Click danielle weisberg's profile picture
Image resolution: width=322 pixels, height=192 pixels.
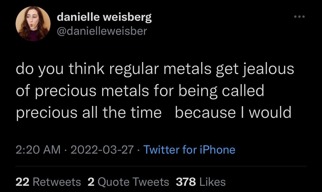(x=33, y=24)
